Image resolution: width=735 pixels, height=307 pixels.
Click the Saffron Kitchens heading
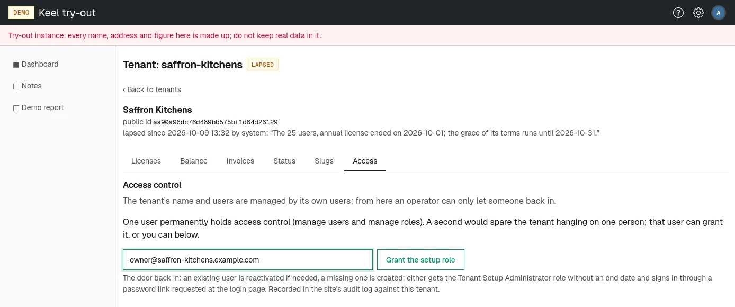coord(157,110)
